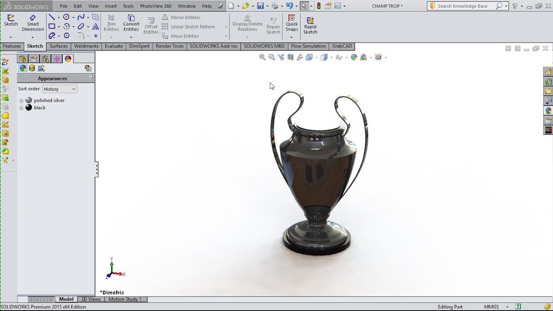Select the black appearance
This screenshot has width=553, height=311.
click(40, 108)
